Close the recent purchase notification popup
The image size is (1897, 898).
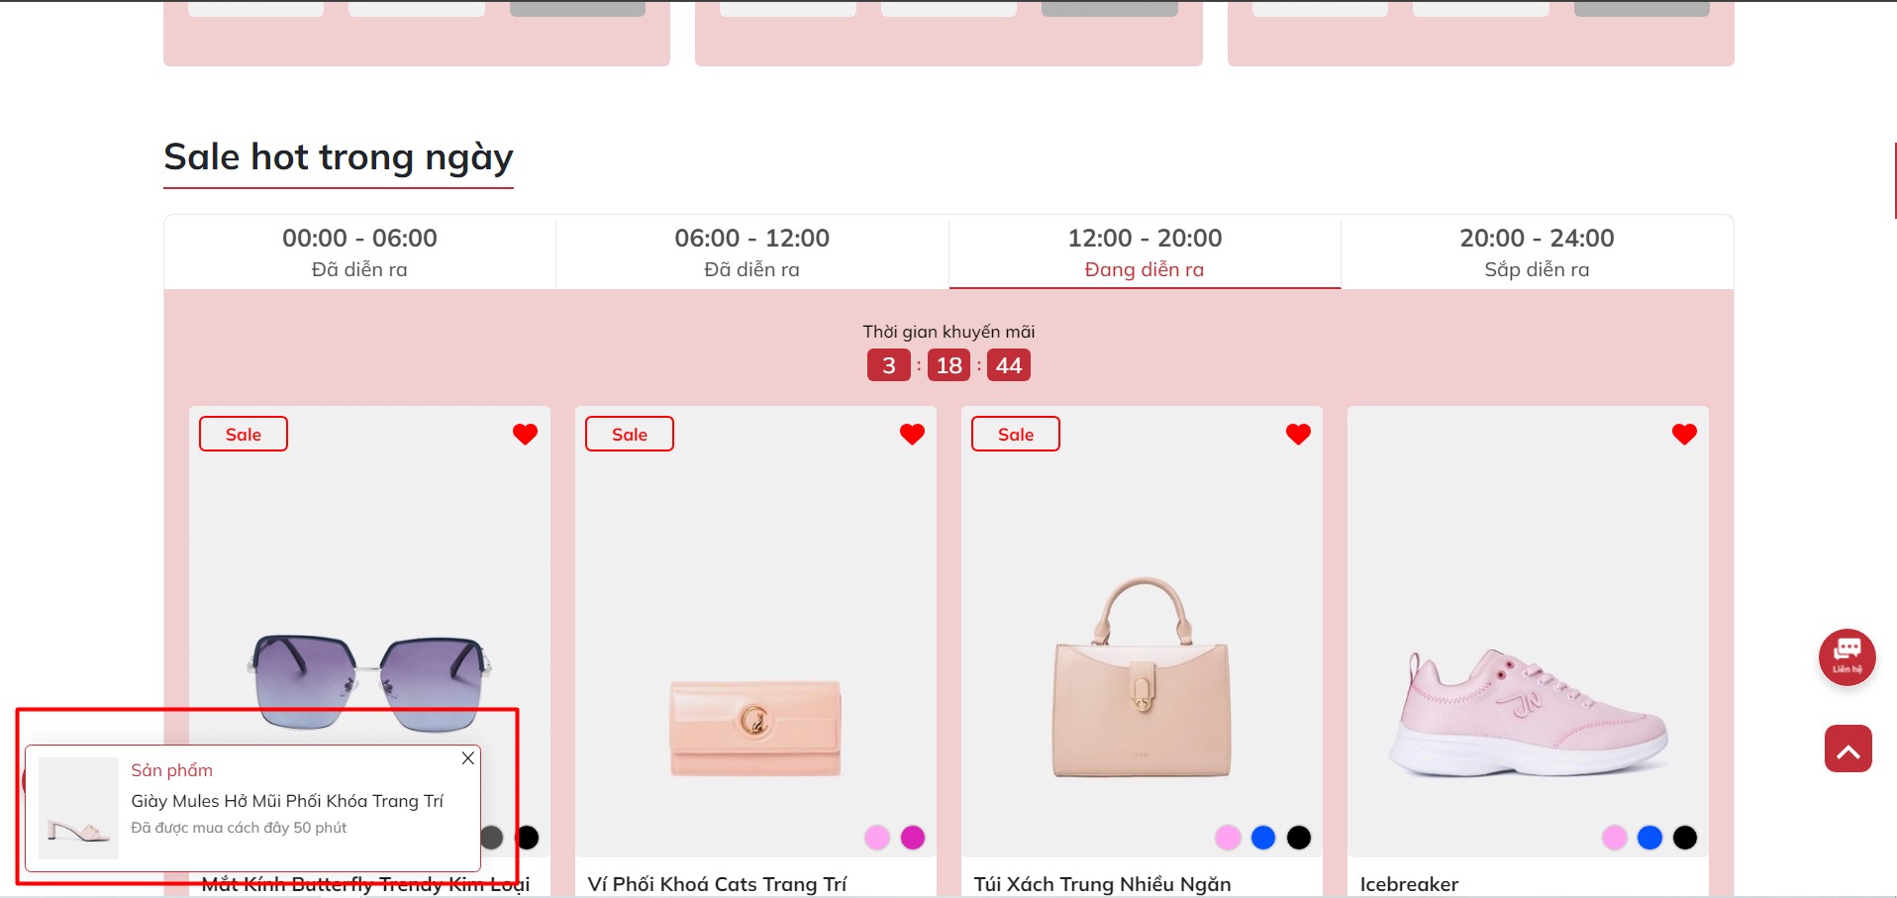tap(468, 758)
